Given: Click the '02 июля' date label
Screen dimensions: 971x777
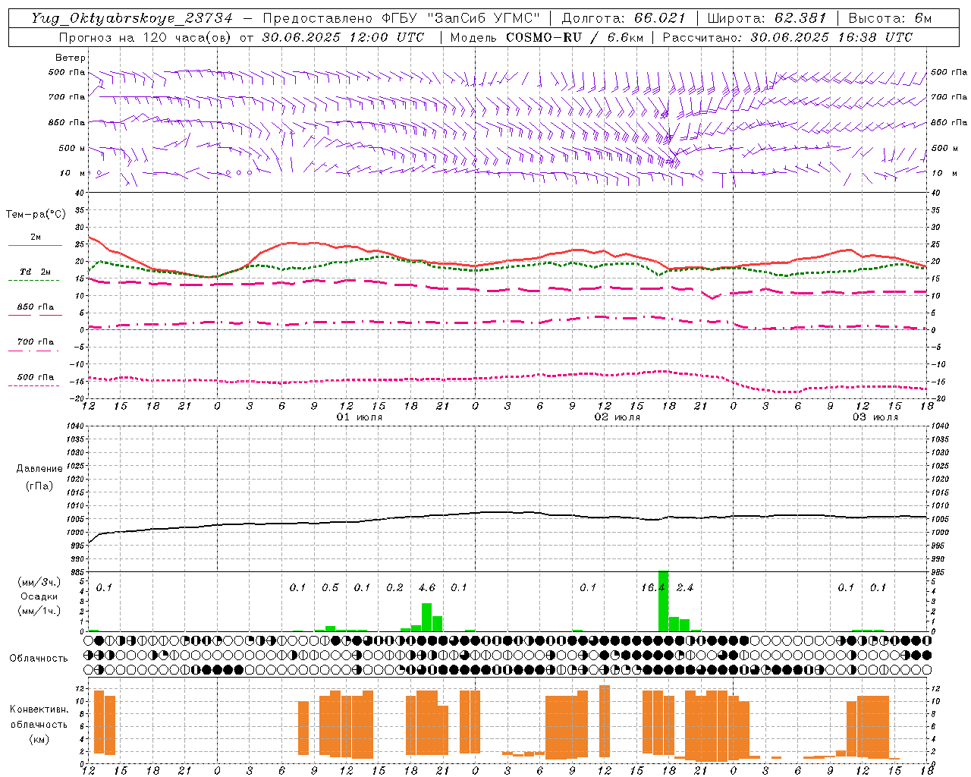Looking at the screenshot, I should point(617,417).
